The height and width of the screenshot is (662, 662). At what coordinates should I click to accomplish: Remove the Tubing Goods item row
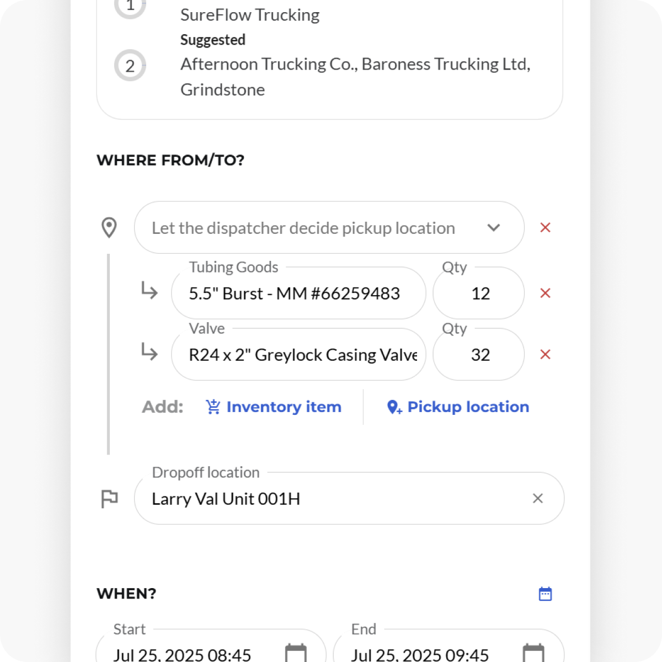pos(545,293)
